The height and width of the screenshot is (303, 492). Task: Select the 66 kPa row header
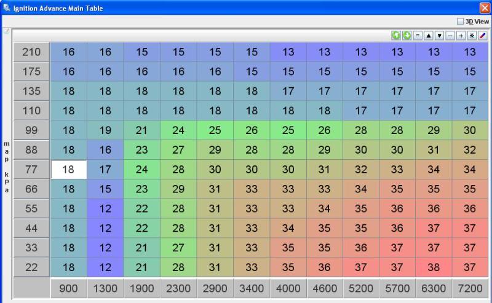[x=31, y=189]
